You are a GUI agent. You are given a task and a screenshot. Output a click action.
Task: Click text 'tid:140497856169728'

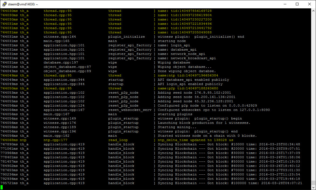pyautogui.click(x=191, y=11)
